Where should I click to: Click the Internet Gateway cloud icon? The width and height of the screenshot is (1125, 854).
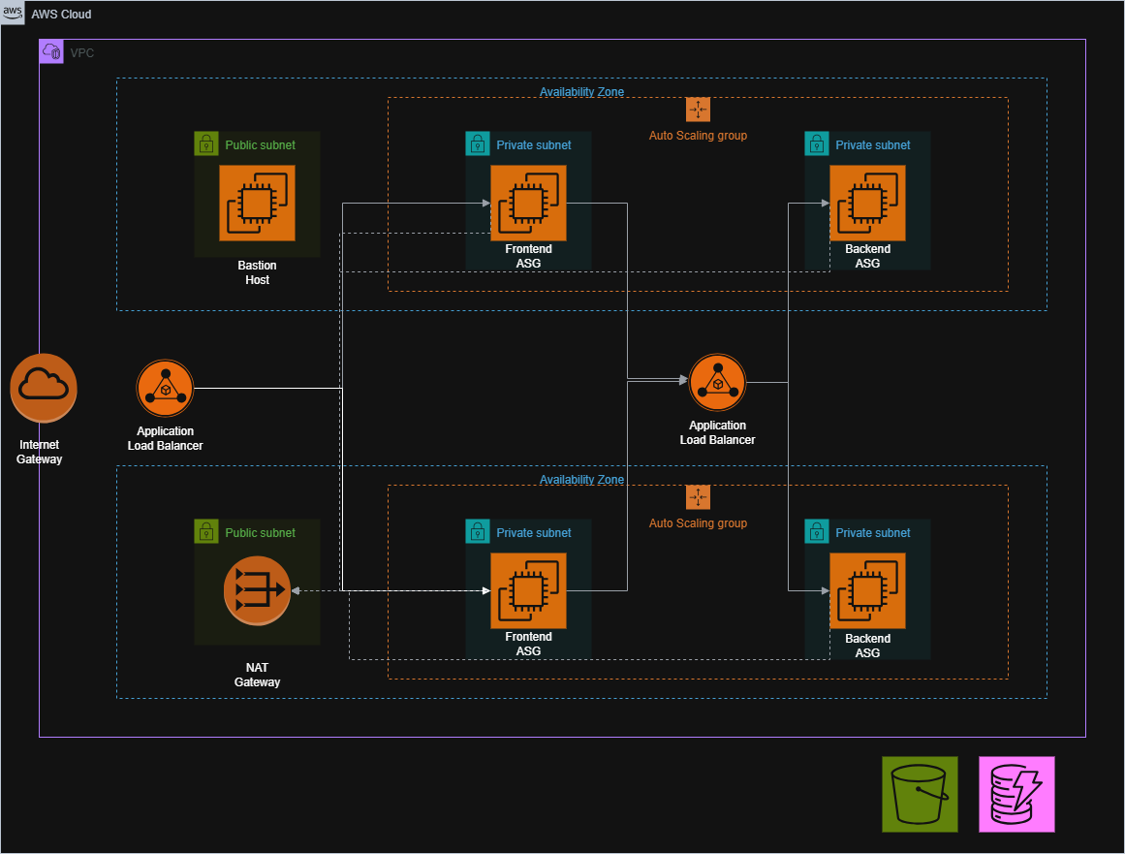44,388
